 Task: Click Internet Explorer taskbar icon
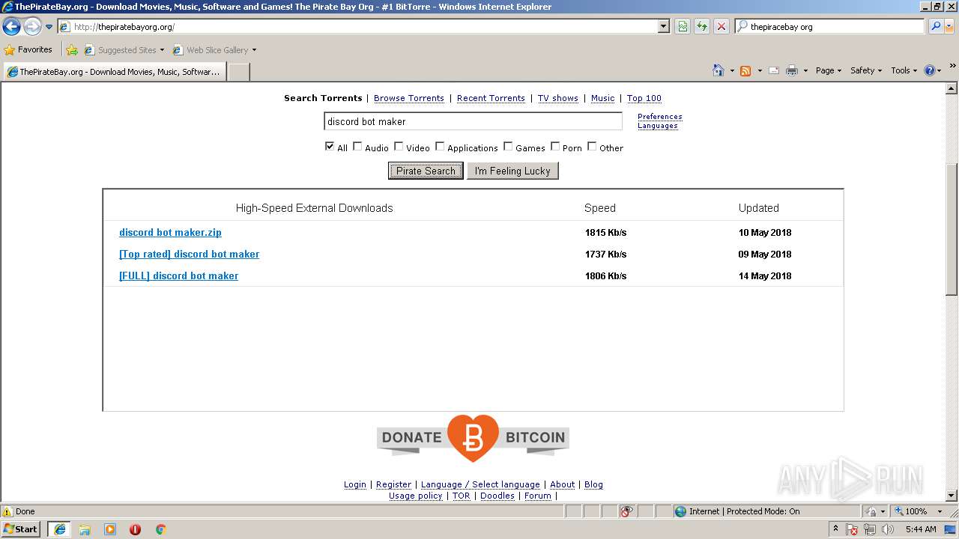59,529
